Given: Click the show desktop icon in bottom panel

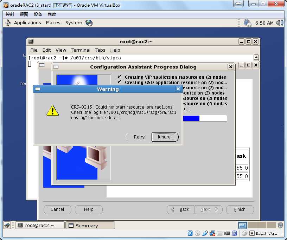Looking at the screenshot, I should point(7,225).
